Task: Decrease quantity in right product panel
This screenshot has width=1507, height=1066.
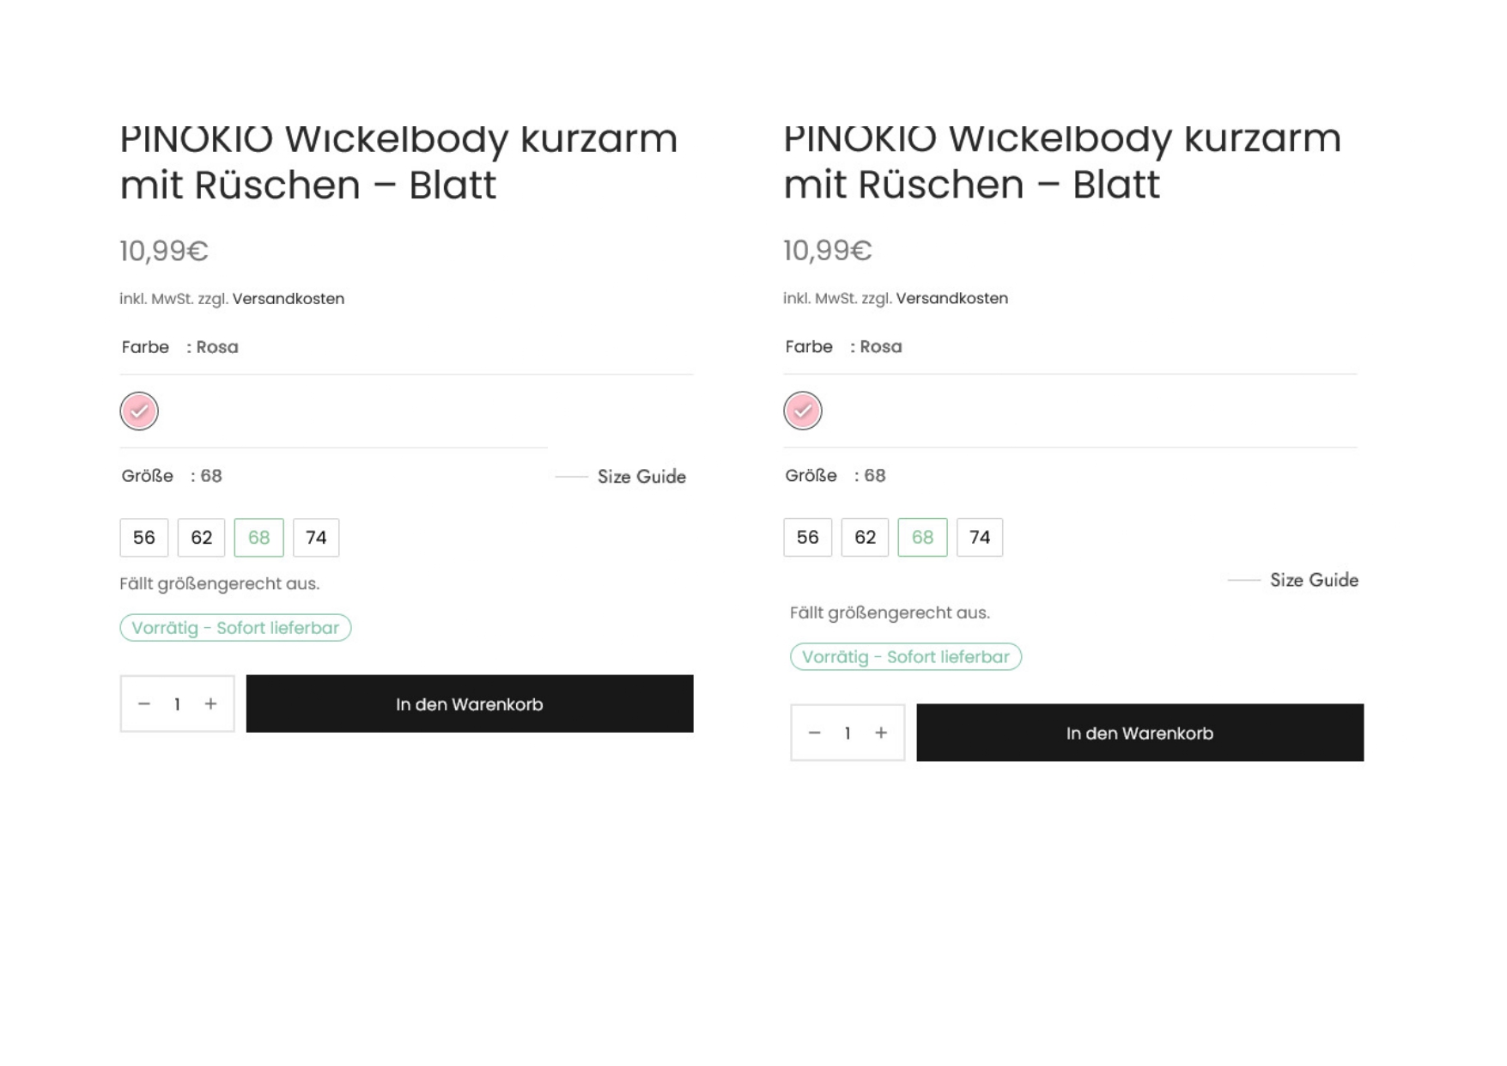Action: click(814, 733)
